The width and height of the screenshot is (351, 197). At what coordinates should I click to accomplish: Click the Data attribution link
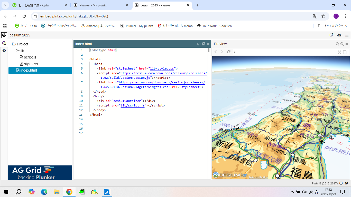pyautogui.click(x=258, y=177)
